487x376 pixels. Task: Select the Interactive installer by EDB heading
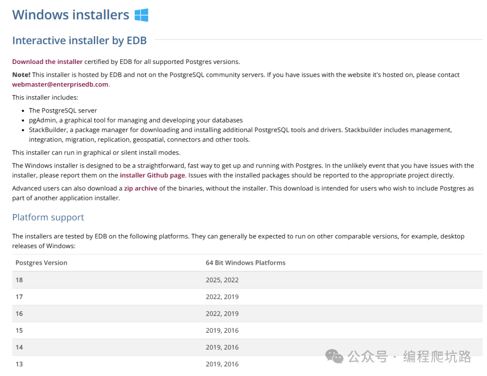[x=79, y=41]
